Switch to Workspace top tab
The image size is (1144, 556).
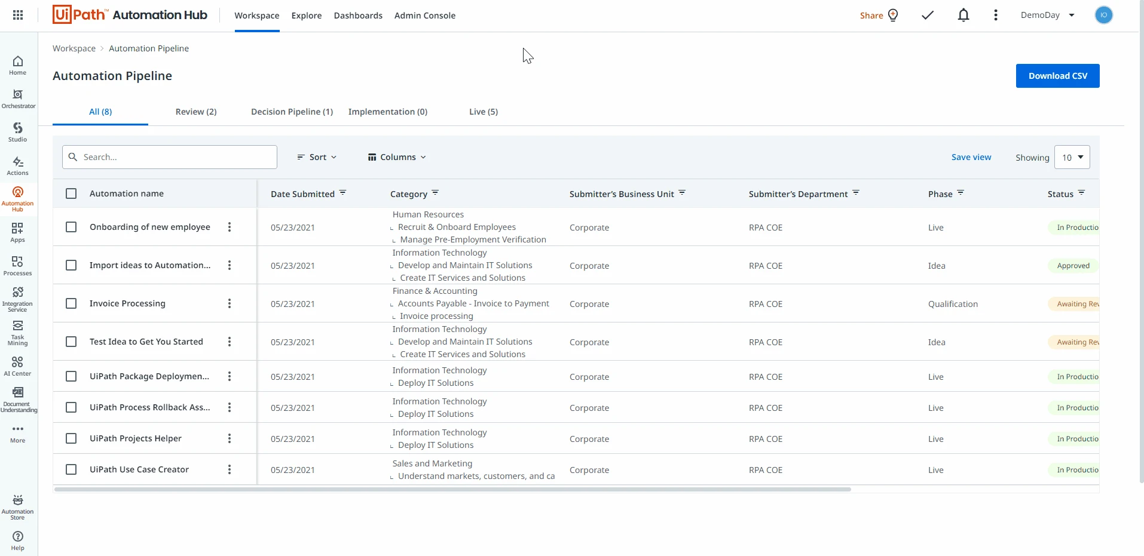(257, 16)
